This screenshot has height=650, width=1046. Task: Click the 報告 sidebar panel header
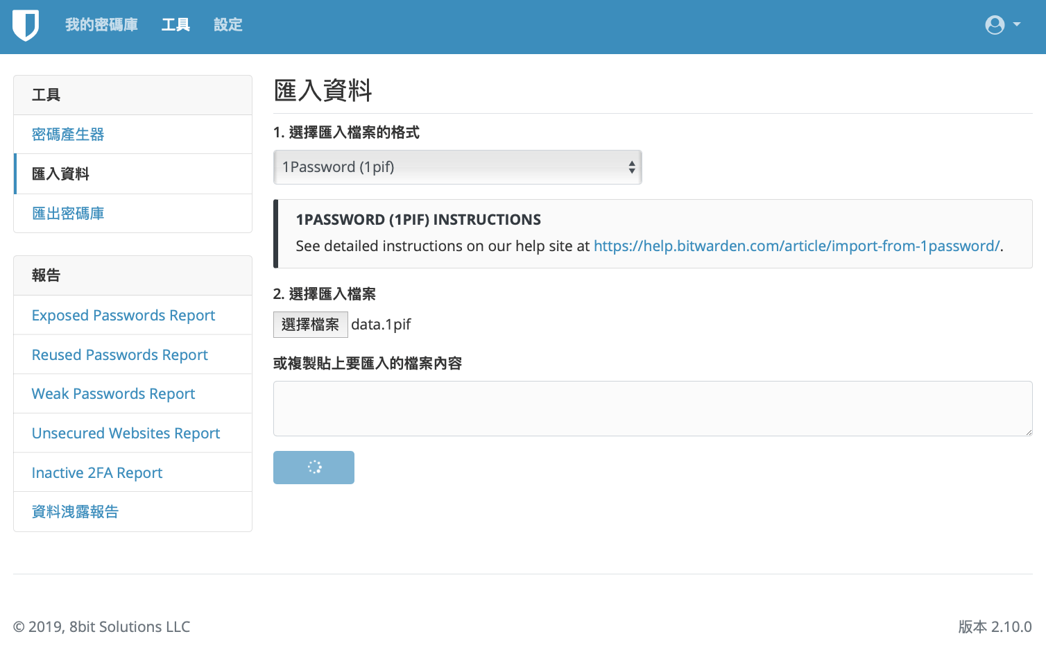pos(132,275)
